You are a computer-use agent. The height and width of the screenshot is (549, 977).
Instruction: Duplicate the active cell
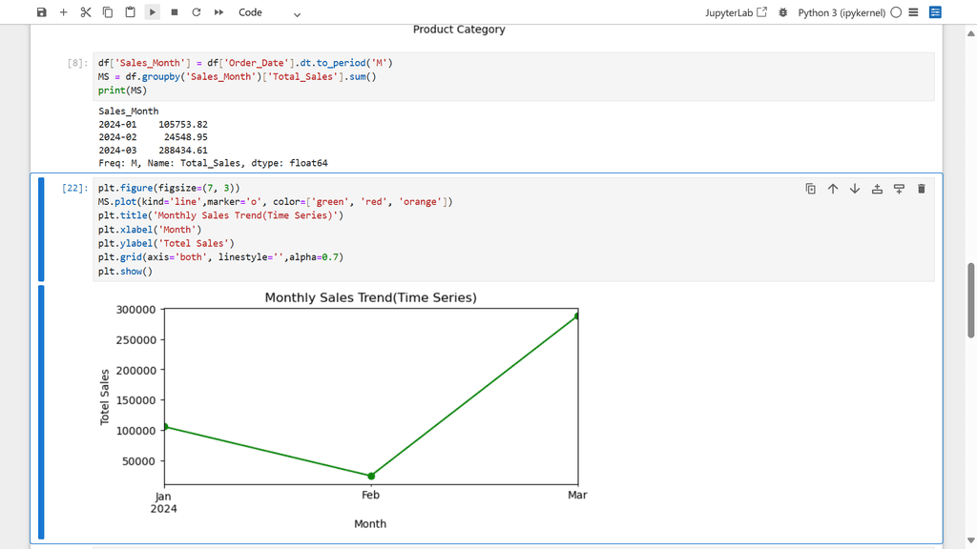[x=811, y=189]
